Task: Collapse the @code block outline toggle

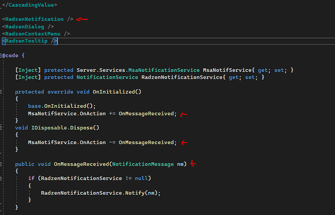Action: click(x=0, y=56)
